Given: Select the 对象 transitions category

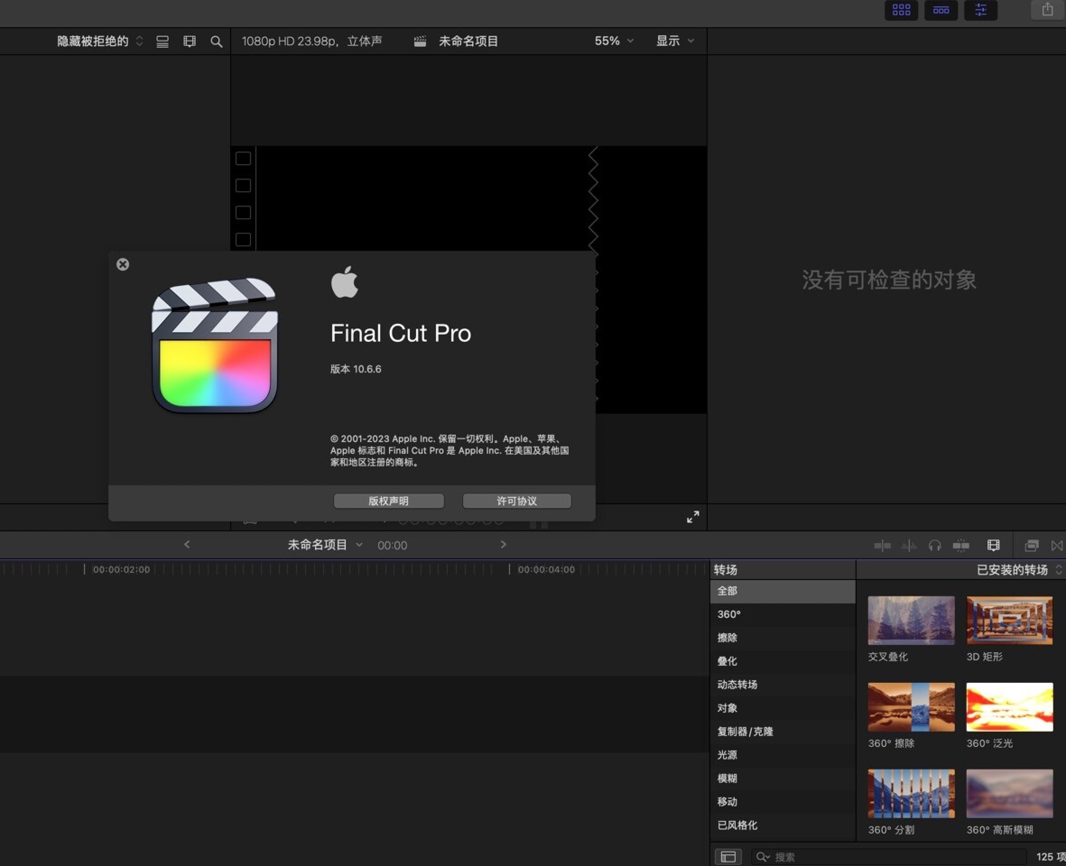Looking at the screenshot, I should coord(783,709).
